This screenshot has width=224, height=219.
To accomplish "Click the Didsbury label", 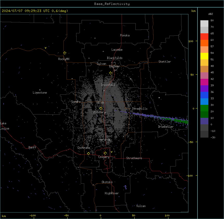I will (100, 112).
